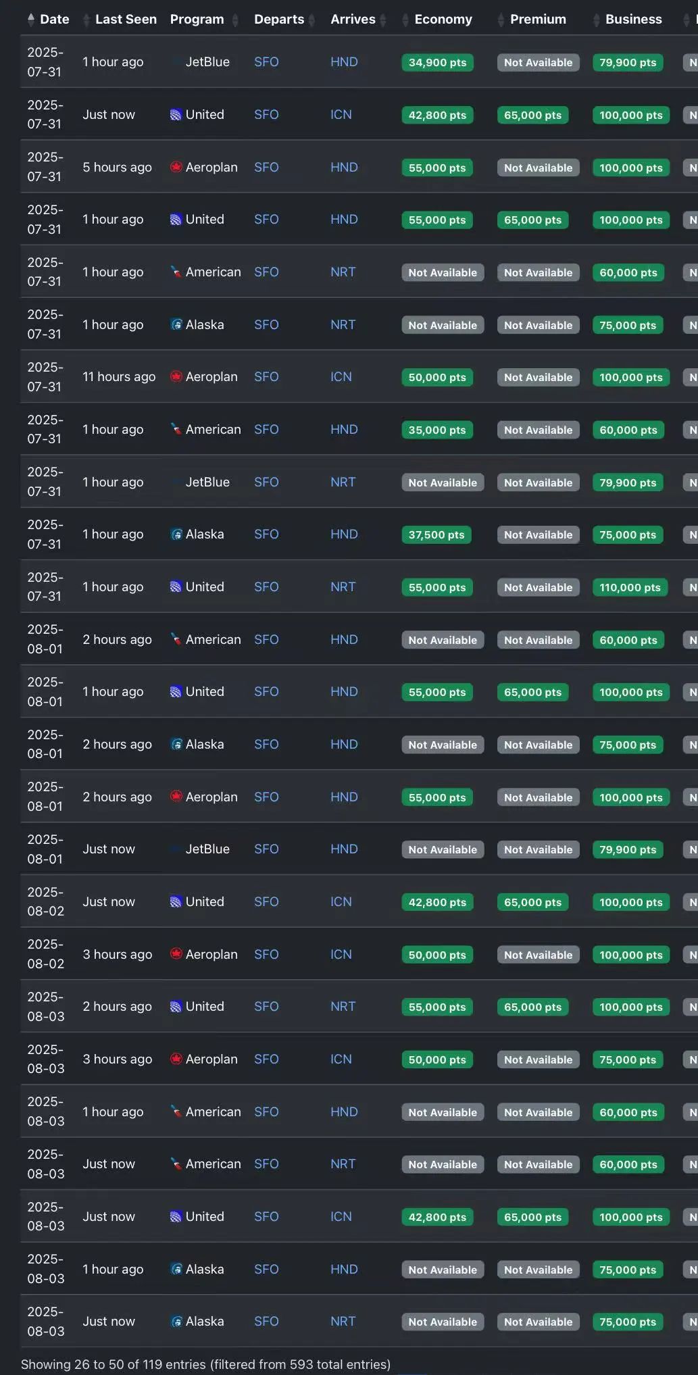
Task: Follow the NRT link in the 2025-07-31 JetBlue row
Action: pyautogui.click(x=343, y=482)
